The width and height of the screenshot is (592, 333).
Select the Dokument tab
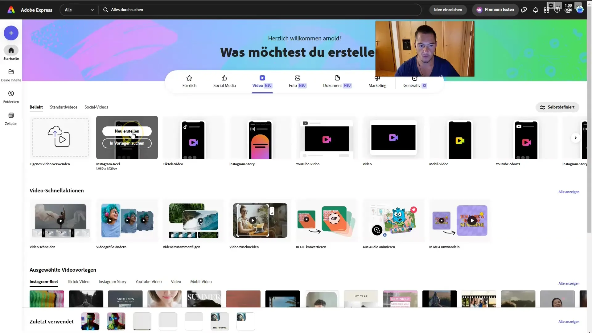tap(337, 81)
